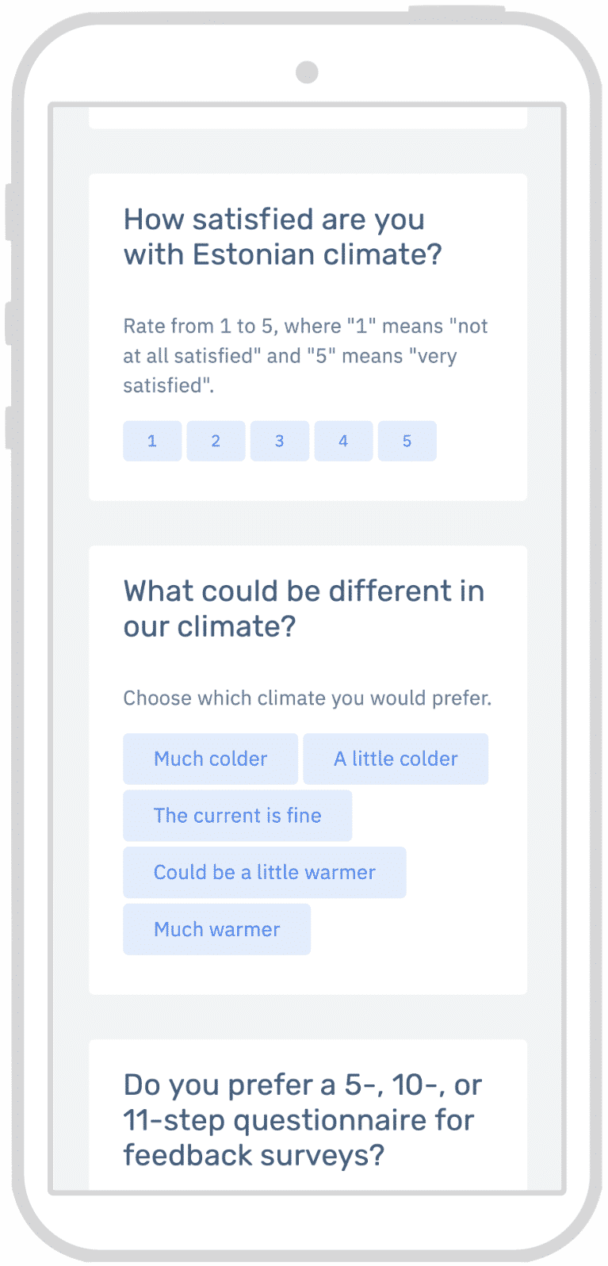
Task: Click the climate preference question heading
Action: point(304,607)
